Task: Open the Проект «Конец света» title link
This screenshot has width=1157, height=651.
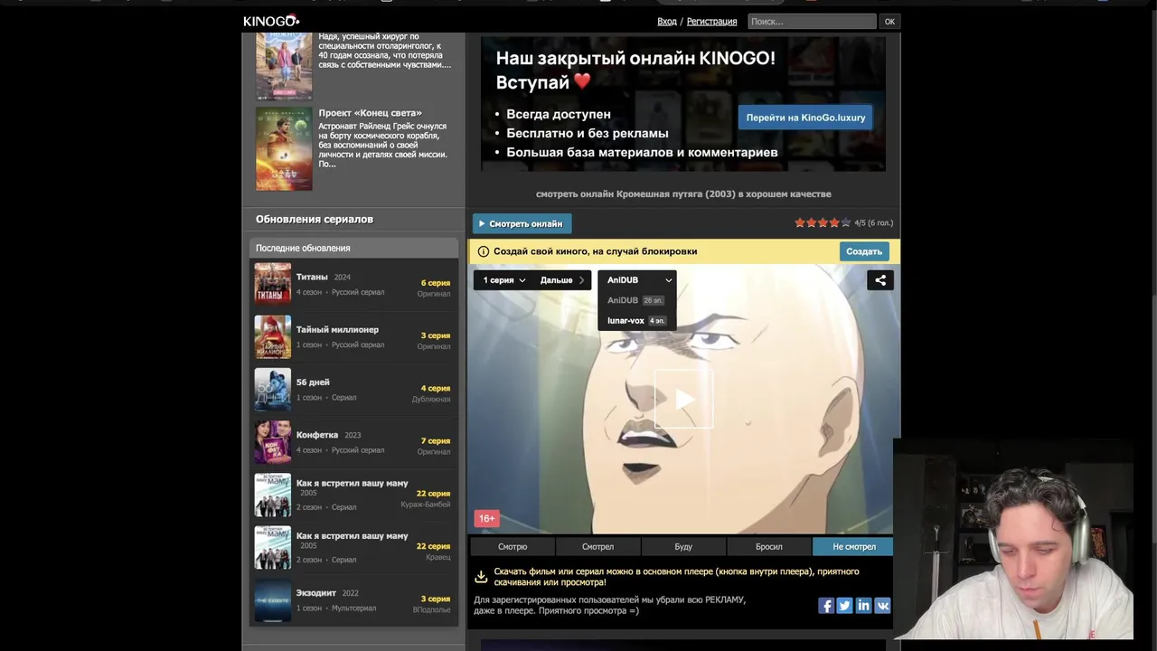Action: pyautogui.click(x=370, y=113)
